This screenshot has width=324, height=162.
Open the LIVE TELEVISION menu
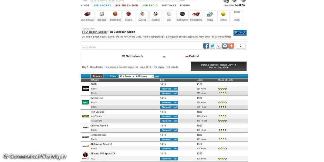click(x=126, y=5)
